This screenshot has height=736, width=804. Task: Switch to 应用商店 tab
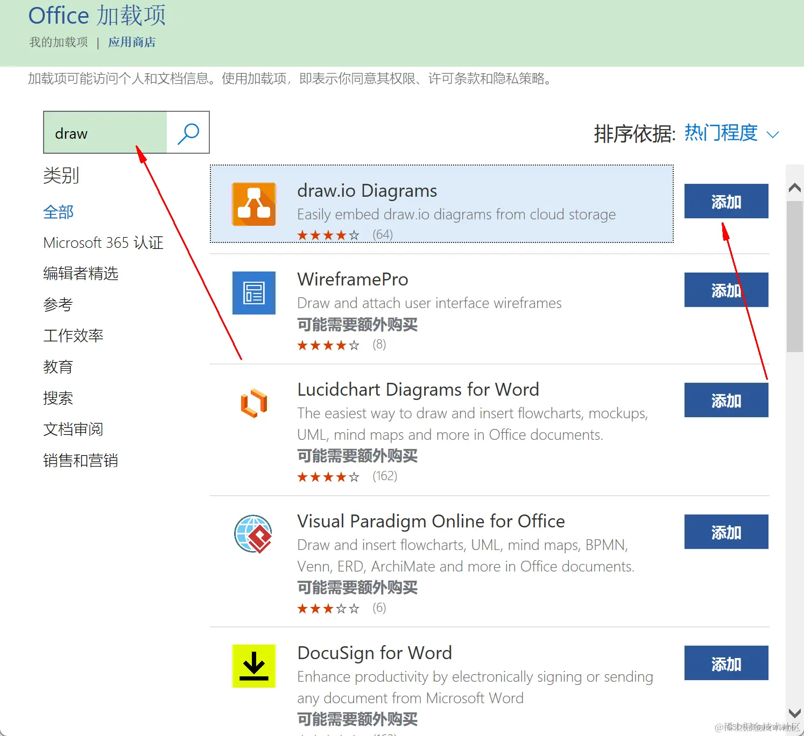tap(132, 42)
